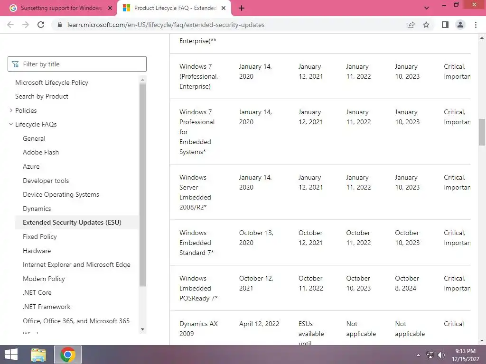
Task: Click the main page scrollbar thumb
Action: pos(482,132)
